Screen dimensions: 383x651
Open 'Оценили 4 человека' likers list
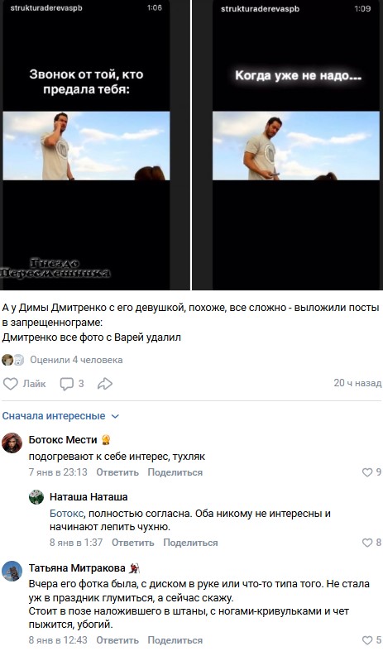[x=76, y=360]
